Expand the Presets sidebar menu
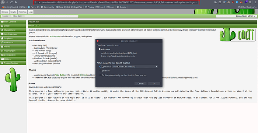This screenshot has width=258, height=133. click(x=13, y=46)
